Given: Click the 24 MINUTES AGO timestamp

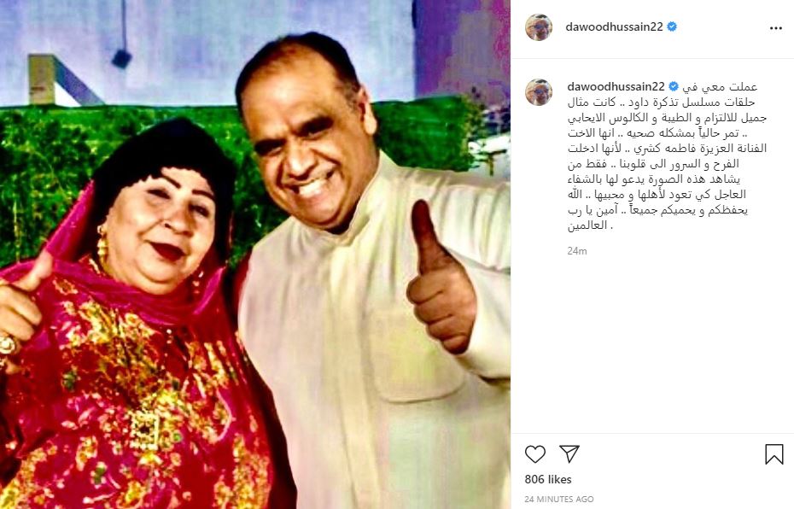Looking at the screenshot, I should [559, 499].
